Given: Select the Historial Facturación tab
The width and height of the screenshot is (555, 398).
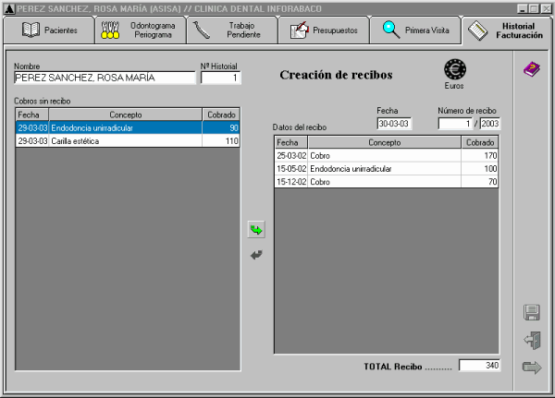Looking at the screenshot, I should [x=507, y=30].
